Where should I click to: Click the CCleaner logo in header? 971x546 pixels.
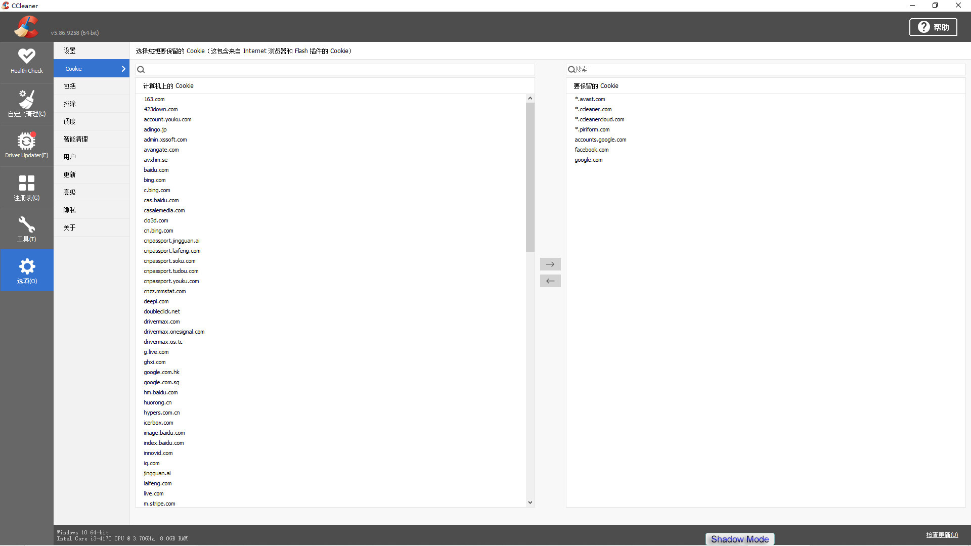click(x=26, y=26)
